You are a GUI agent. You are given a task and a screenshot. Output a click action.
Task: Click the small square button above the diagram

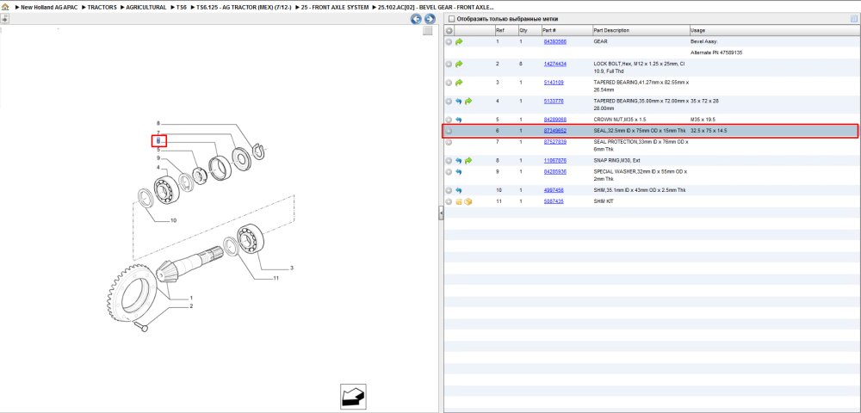428,31
